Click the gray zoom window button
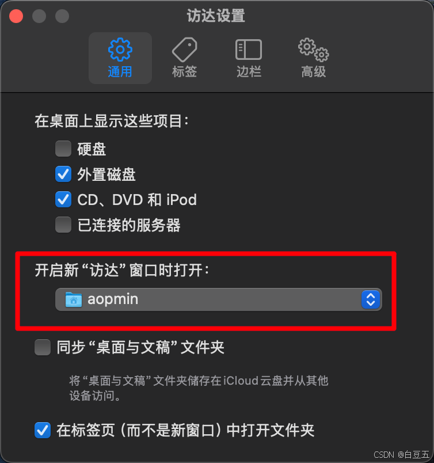The width and height of the screenshot is (434, 463). [62, 16]
